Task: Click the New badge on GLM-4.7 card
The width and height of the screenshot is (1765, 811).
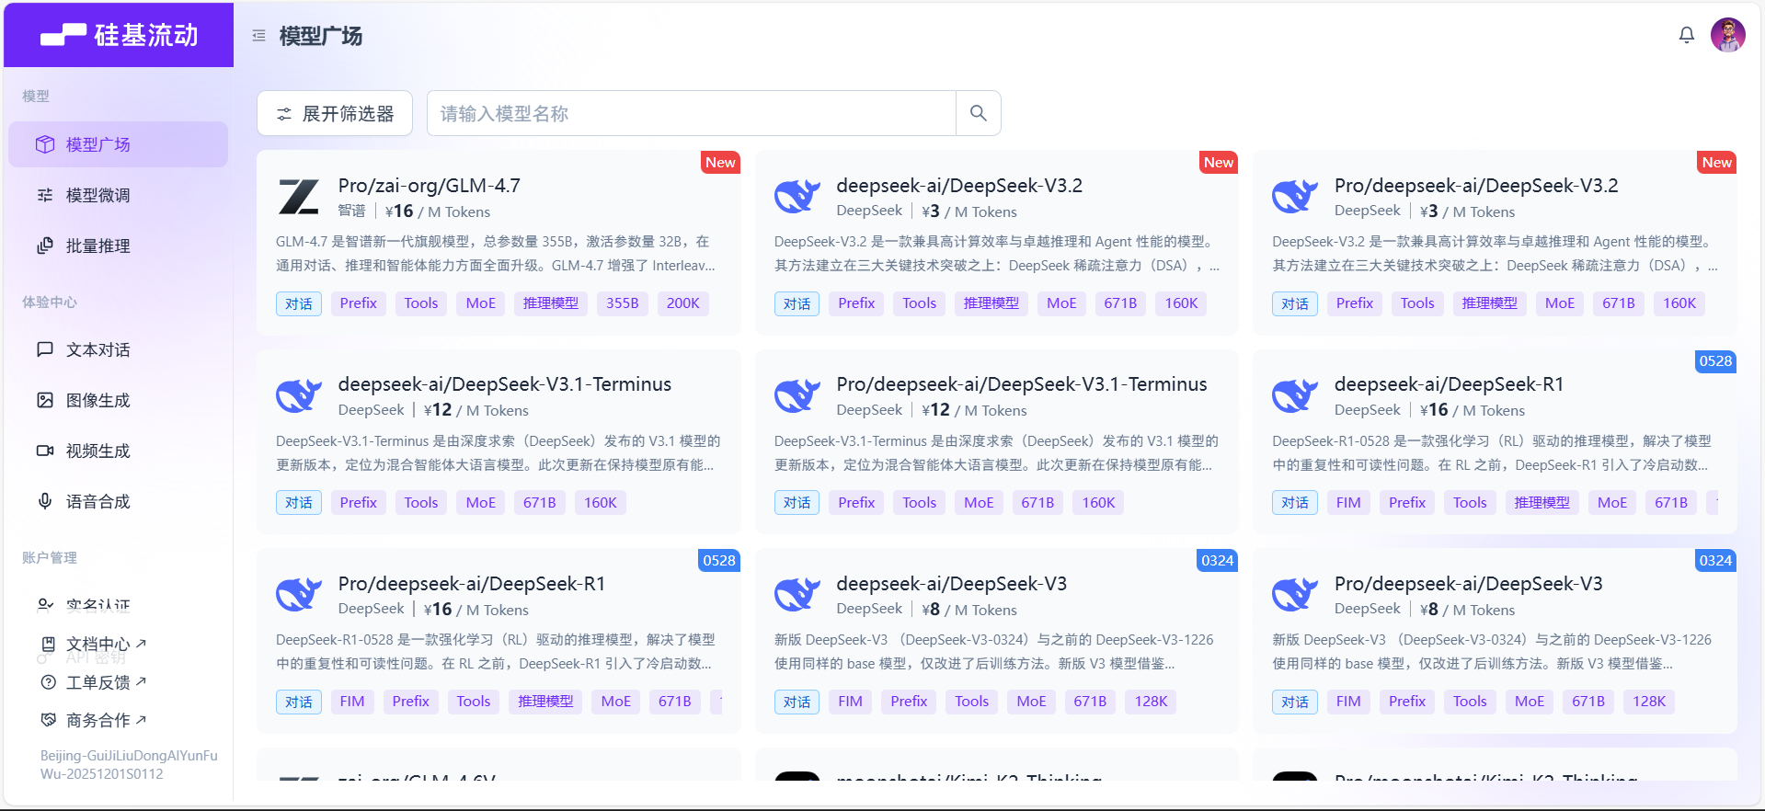Action: 720,163
